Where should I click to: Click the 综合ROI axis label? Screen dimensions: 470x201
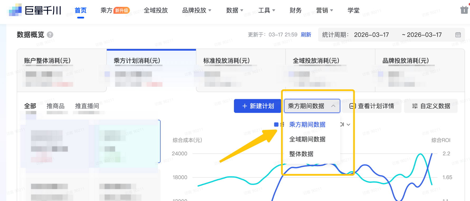(x=441, y=140)
